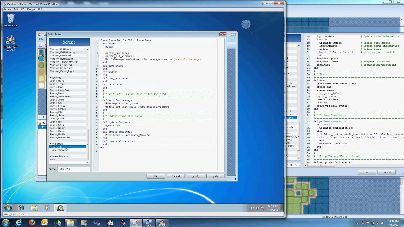Open Help menu in Virtual PC
Image resolution: width=404 pixels, height=227 pixels.
click(40, 9)
